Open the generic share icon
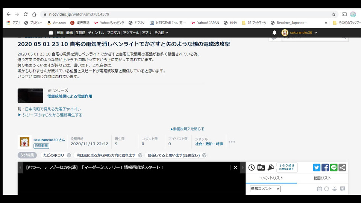 tap(342, 167)
